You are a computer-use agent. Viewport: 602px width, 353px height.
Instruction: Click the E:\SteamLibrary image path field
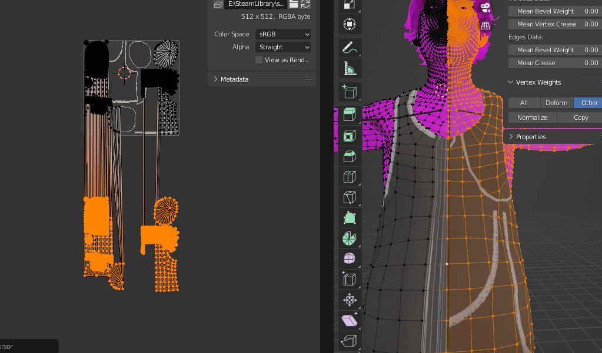click(256, 4)
